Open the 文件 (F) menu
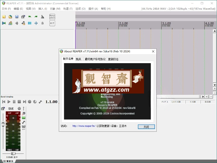The width and height of the screenshot is (217, 163). pos(6,9)
